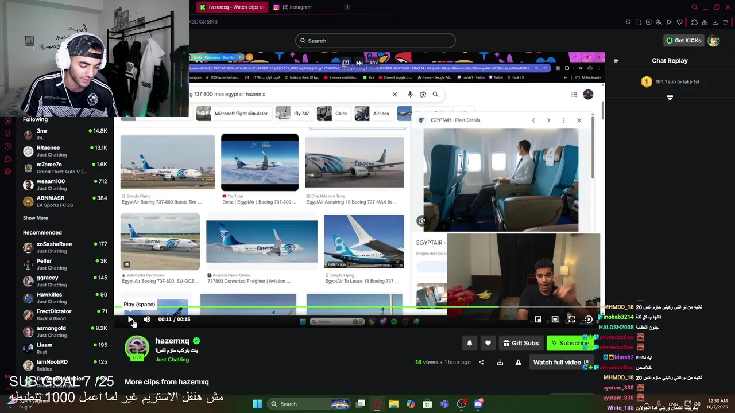Open the user profile avatar menu
The image size is (735, 413).
click(x=713, y=41)
